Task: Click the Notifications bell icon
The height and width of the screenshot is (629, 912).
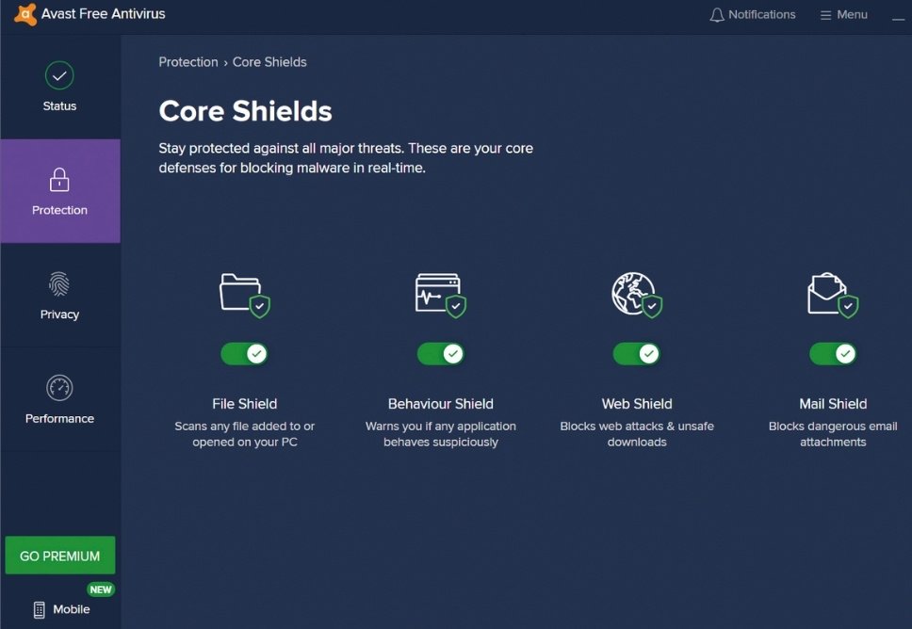Action: (x=717, y=15)
